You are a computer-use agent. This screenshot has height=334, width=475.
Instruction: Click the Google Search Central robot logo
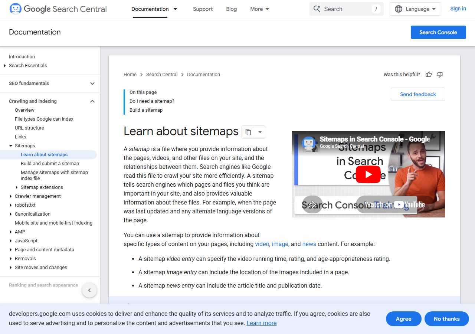pos(16,9)
